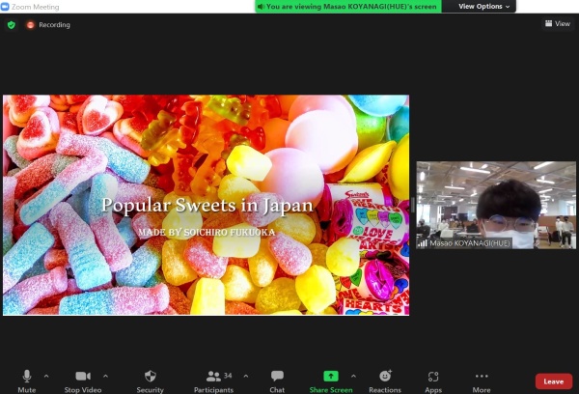Click the "Popular Sweets in Japan" title
Screen dimensions: 579x394
[x=207, y=205]
